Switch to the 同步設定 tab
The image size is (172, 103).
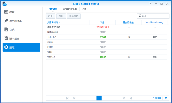click(x=53, y=9)
